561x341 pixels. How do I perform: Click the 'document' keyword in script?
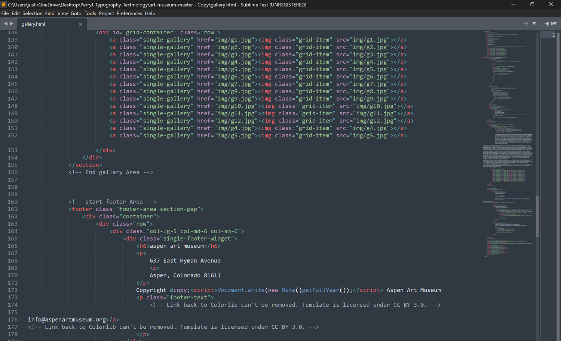point(231,290)
